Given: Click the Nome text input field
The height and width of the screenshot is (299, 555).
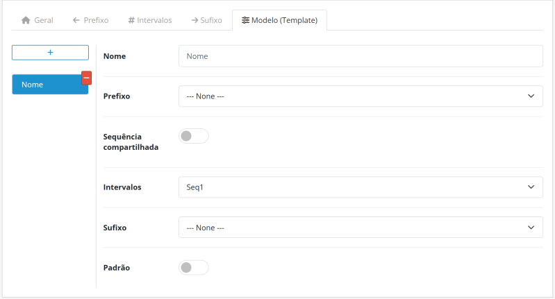Looking at the screenshot, I should [x=361, y=56].
